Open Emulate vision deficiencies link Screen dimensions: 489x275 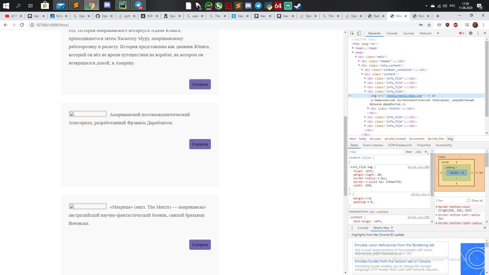(394, 245)
